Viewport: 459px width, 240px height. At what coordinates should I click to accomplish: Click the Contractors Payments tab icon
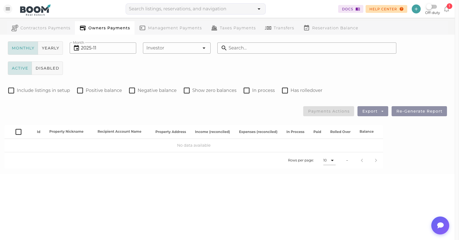(x=15, y=28)
